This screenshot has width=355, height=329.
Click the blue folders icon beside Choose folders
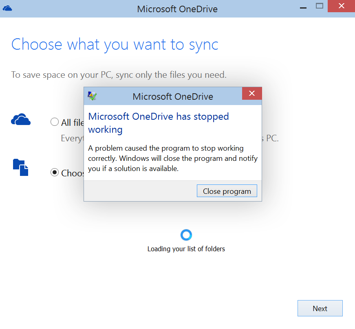21,167
